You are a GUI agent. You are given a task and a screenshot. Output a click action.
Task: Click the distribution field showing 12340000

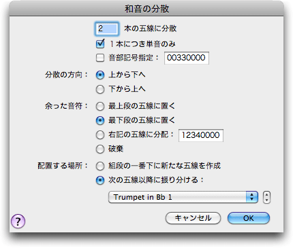[201, 135]
